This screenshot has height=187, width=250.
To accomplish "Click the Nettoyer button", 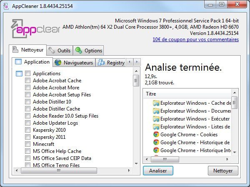I will (x=223, y=171).
